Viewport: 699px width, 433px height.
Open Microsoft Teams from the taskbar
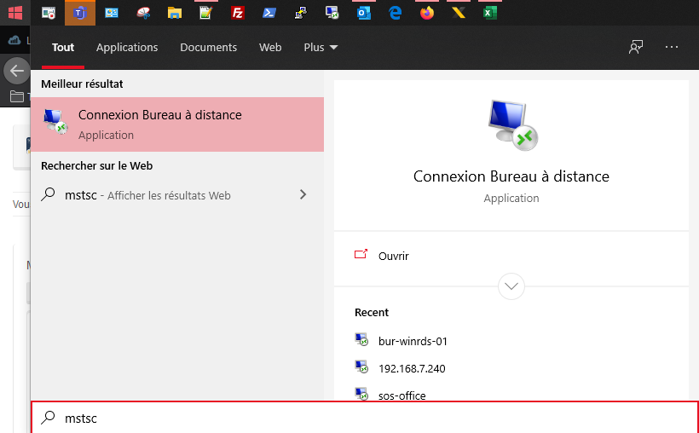click(80, 13)
